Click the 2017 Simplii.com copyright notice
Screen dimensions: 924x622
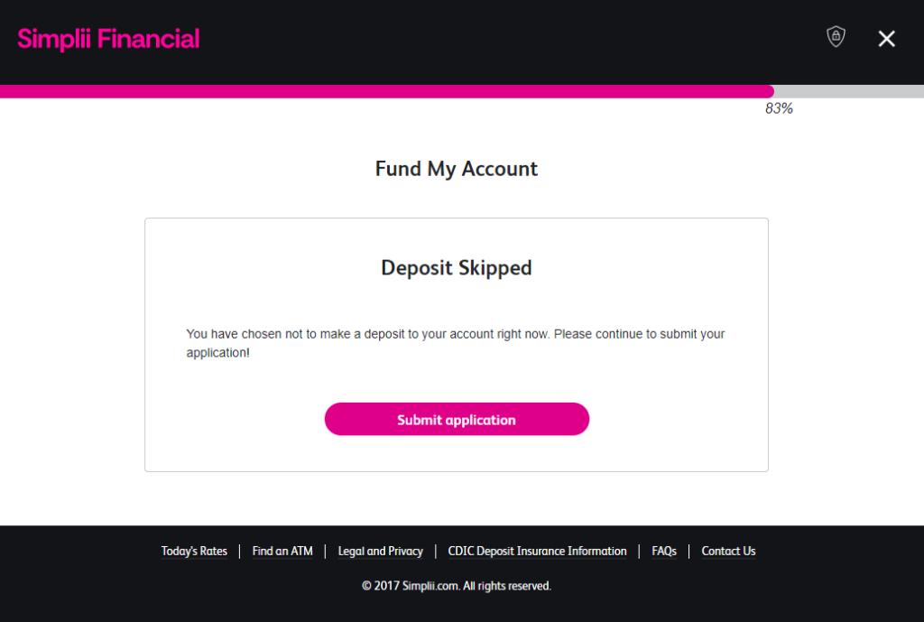point(457,586)
